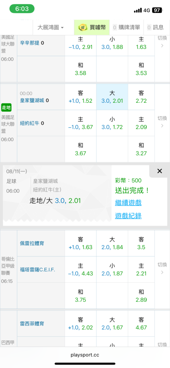Toggle 切換 for 佩雷拉體育 match
Image resolution: width=170 pixels, height=368 pixels.
162,268
